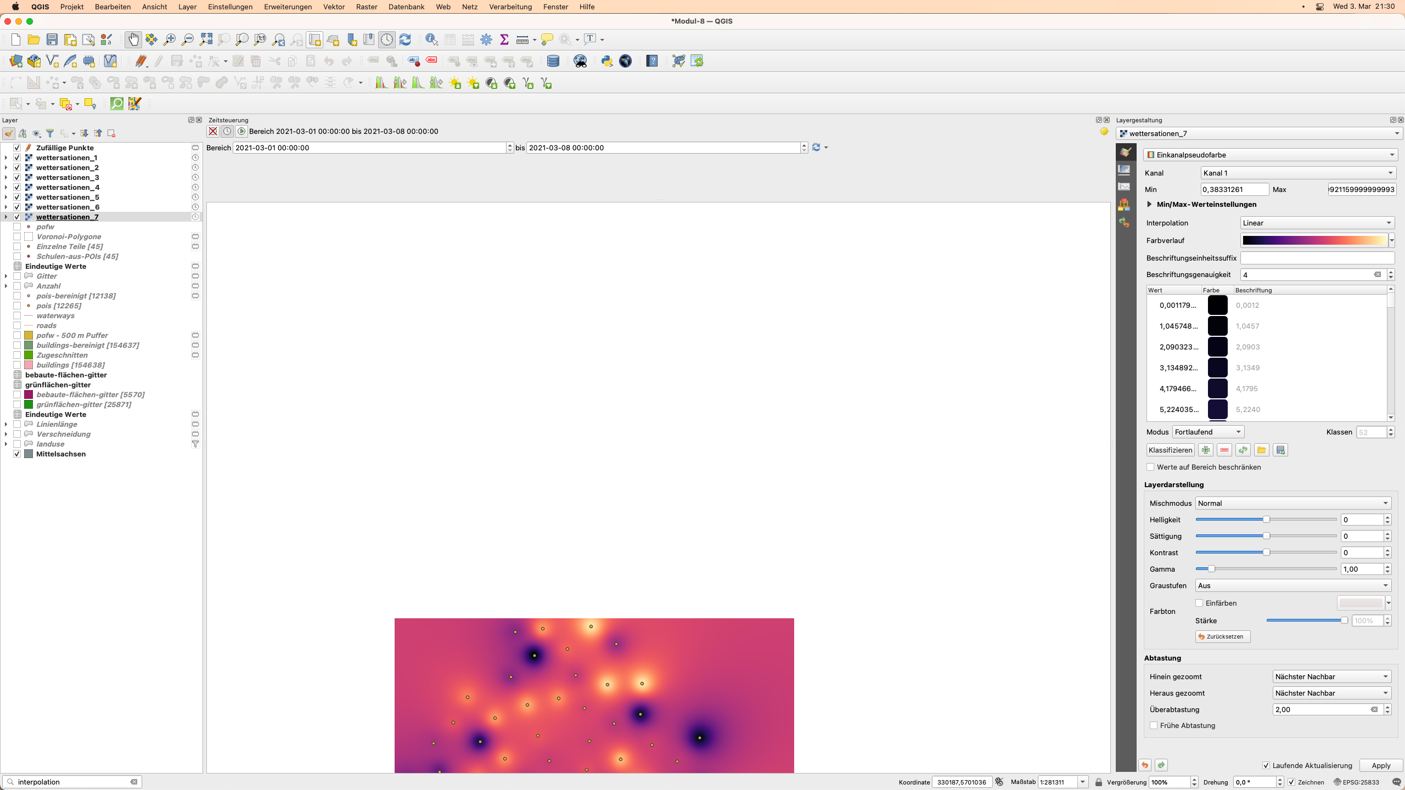Click the interpolation search icon in toolbar

click(x=9, y=781)
